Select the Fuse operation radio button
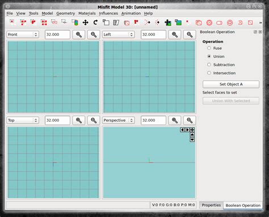 click(x=209, y=48)
